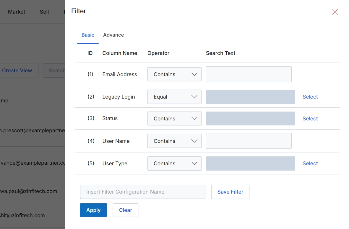Focus the Email Address search text field

click(249, 74)
